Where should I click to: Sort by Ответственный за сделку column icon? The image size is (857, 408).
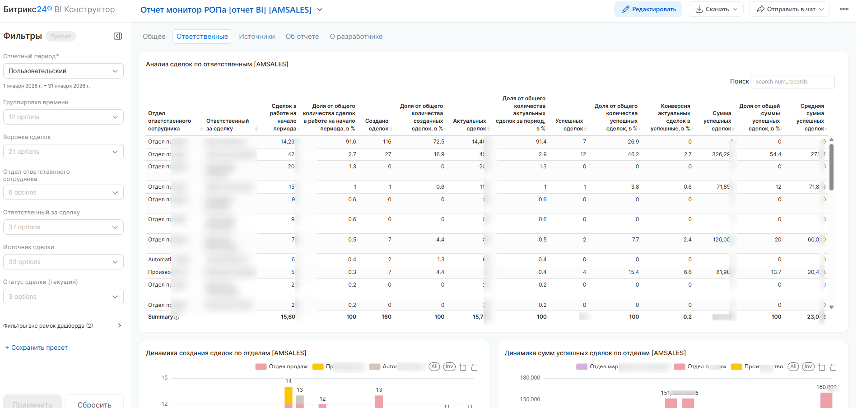pos(256,130)
